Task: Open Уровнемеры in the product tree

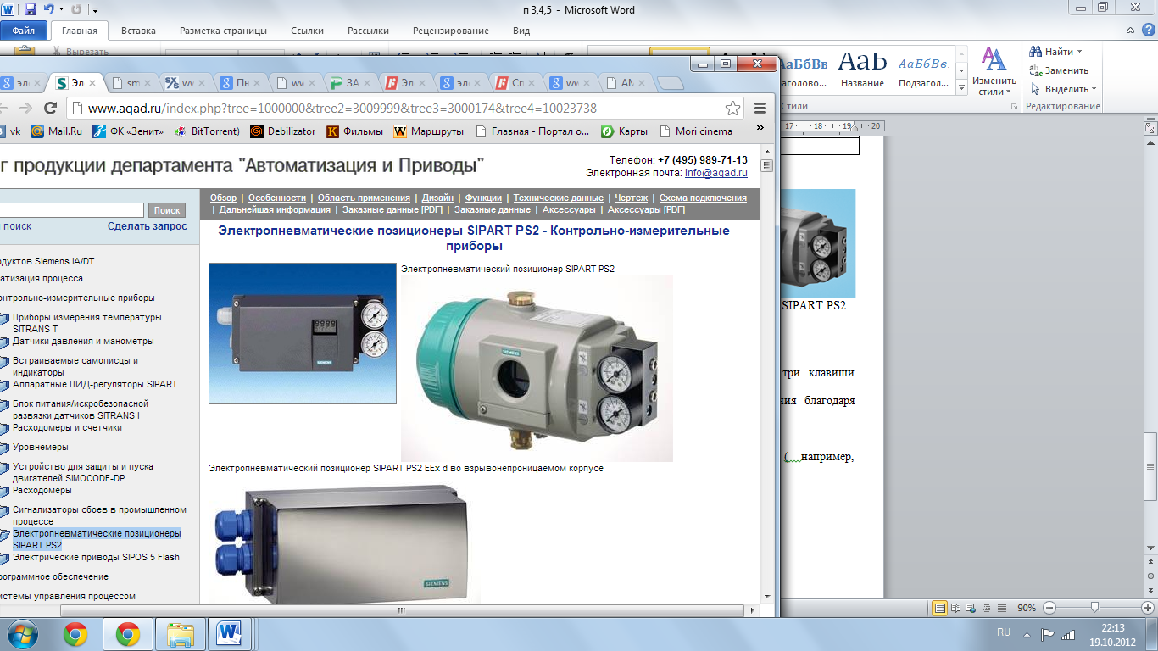Action: [x=40, y=447]
